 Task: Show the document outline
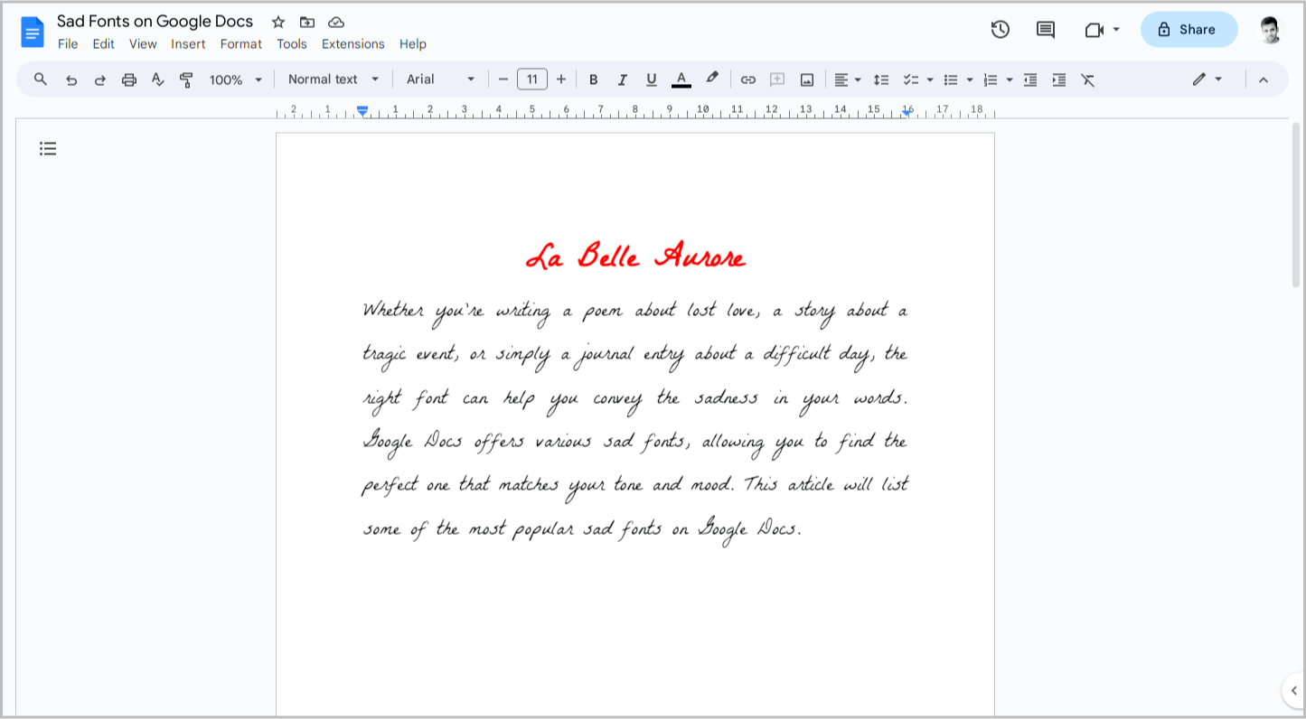(48, 148)
